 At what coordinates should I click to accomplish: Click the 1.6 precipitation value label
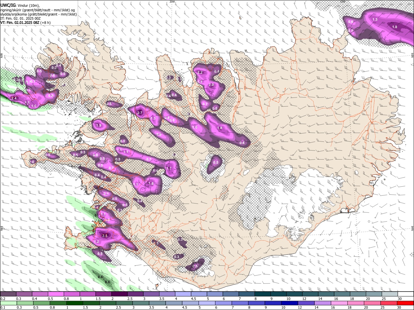(151, 184)
